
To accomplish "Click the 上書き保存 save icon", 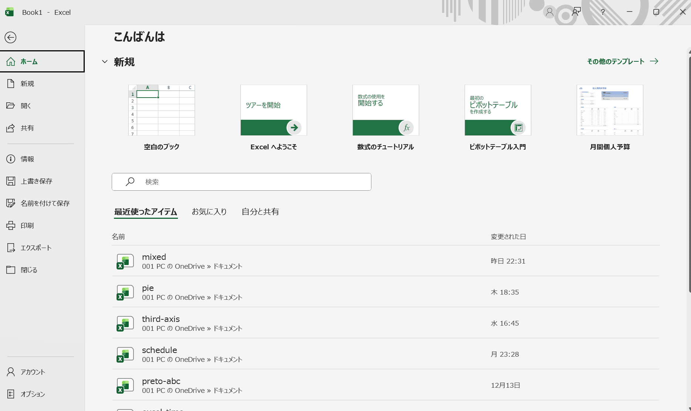I will click(11, 181).
